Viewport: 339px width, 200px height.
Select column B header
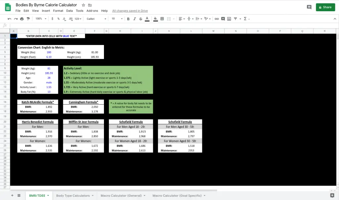click(x=28, y=31)
